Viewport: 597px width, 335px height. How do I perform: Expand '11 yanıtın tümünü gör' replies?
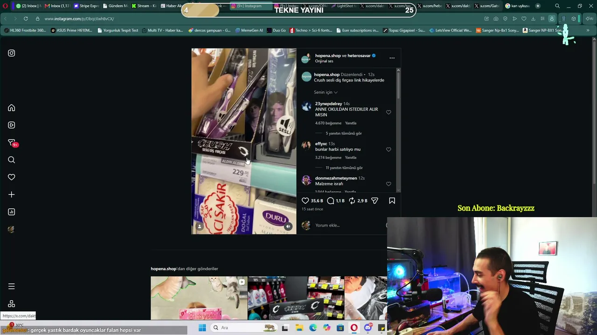[344, 168]
